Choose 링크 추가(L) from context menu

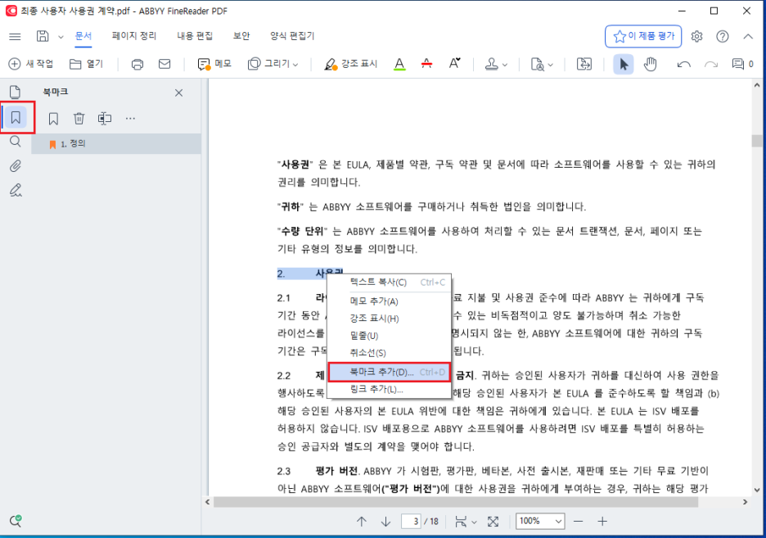[x=389, y=390]
